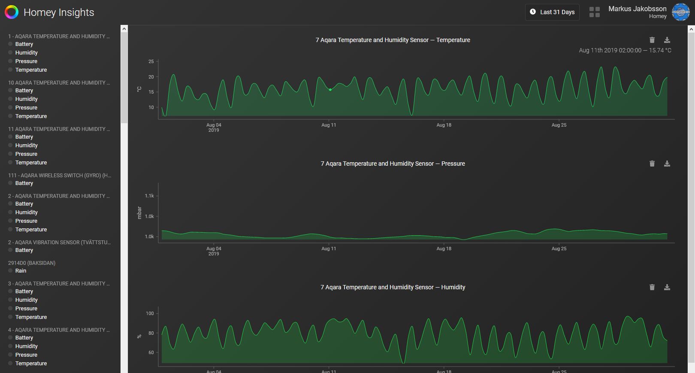Click the Homey Insights title
This screenshot has height=373, width=695.
(x=59, y=12)
